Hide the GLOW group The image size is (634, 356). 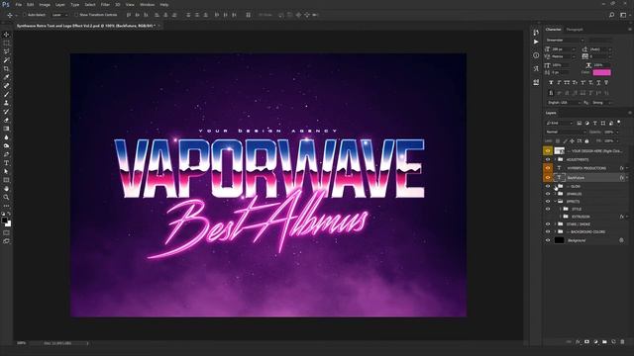[548, 187]
